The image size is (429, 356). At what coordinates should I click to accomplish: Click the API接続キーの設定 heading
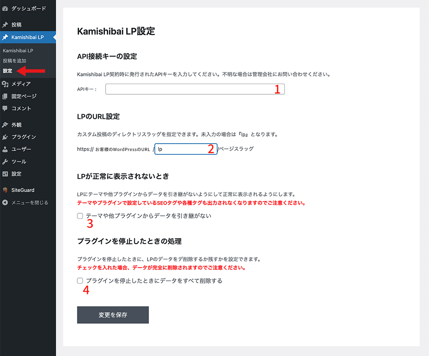107,57
